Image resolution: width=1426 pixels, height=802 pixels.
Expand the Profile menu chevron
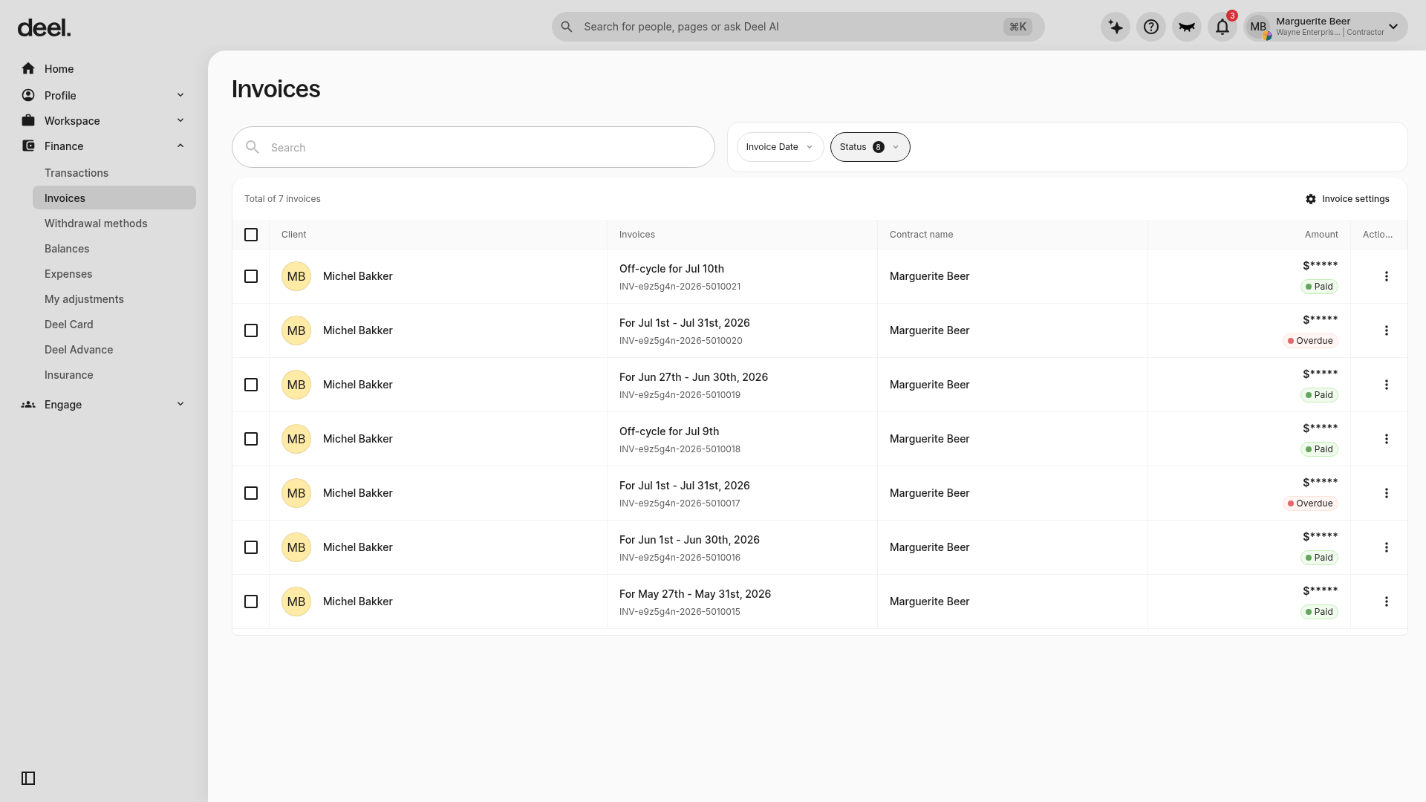coord(180,95)
